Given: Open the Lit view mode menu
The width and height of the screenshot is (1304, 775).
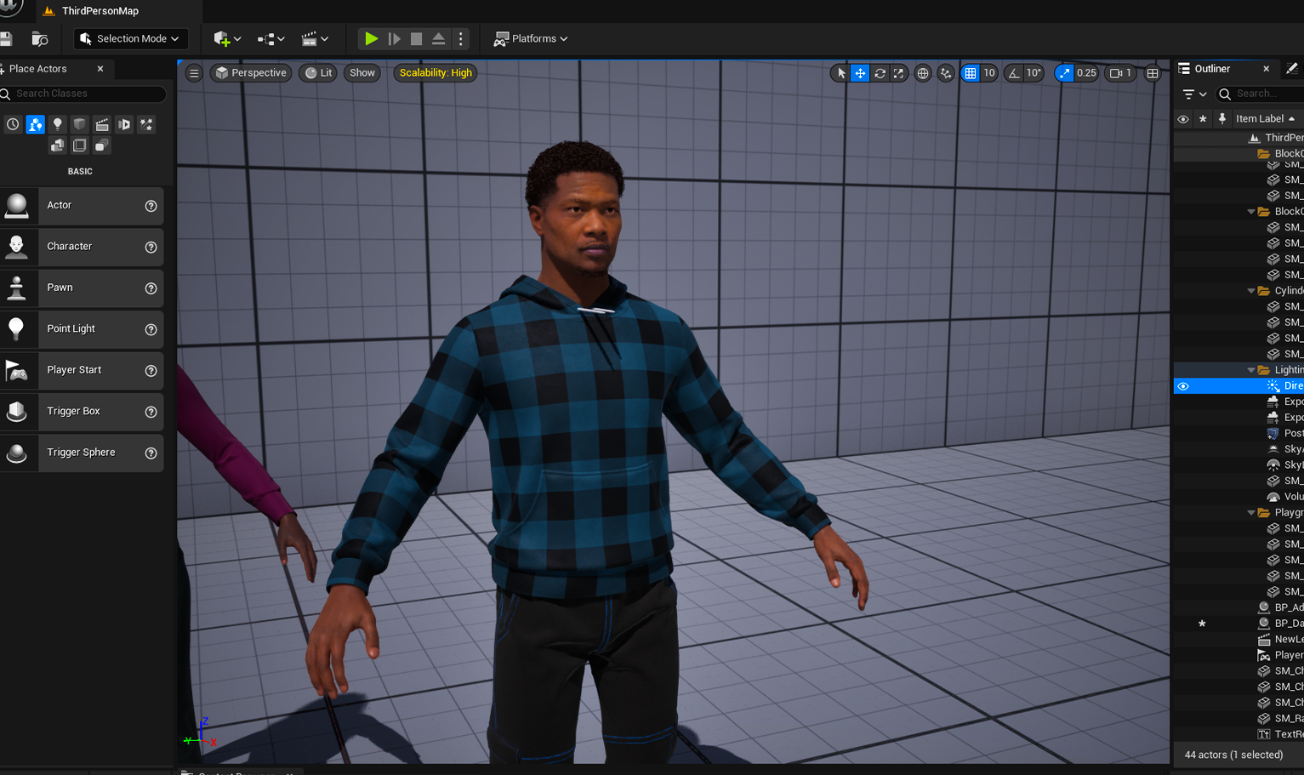Looking at the screenshot, I should click(318, 73).
